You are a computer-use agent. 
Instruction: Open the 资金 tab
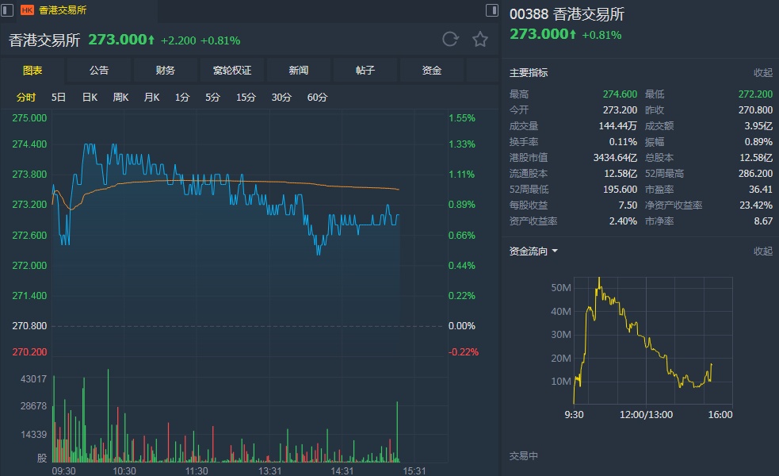coord(432,70)
